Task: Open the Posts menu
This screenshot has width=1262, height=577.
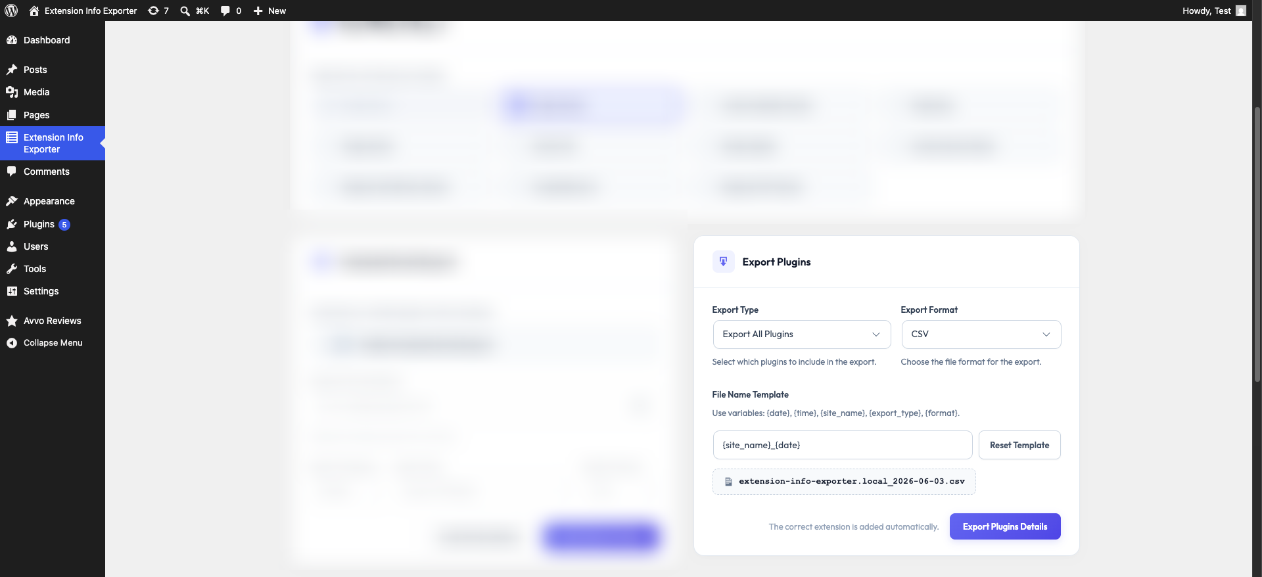Action: tap(53, 70)
